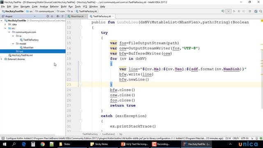This screenshot has height=148, width=263.
Task: Collapse the src folder
Action: (x=5, y=28)
